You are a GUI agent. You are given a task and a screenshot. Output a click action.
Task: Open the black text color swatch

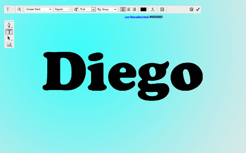143,9
